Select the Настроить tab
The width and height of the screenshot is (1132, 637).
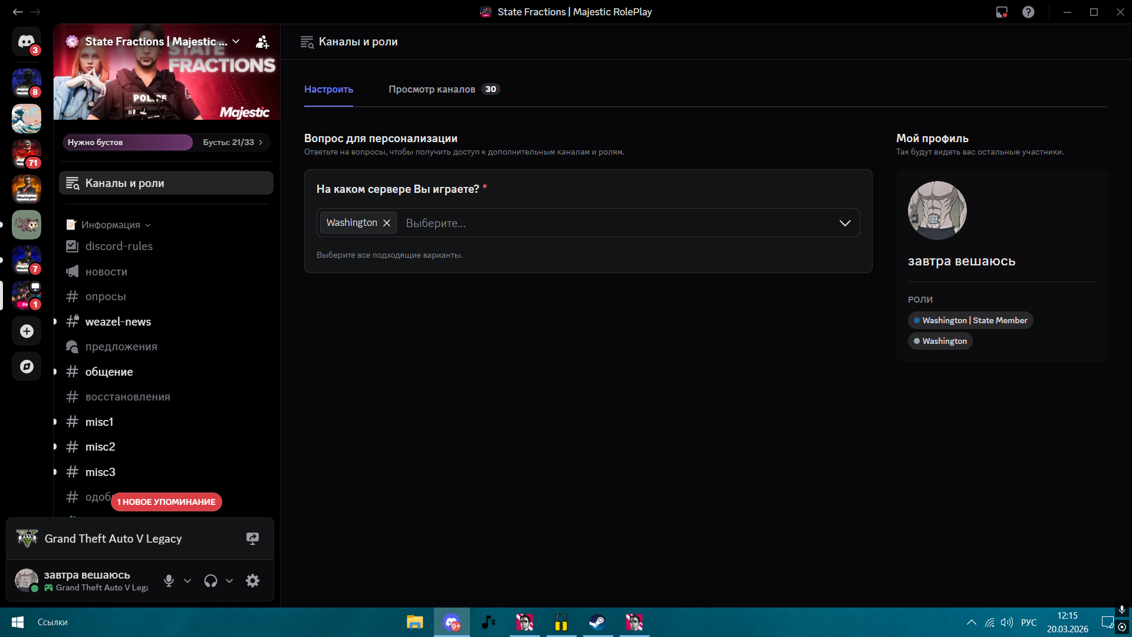pyautogui.click(x=328, y=89)
